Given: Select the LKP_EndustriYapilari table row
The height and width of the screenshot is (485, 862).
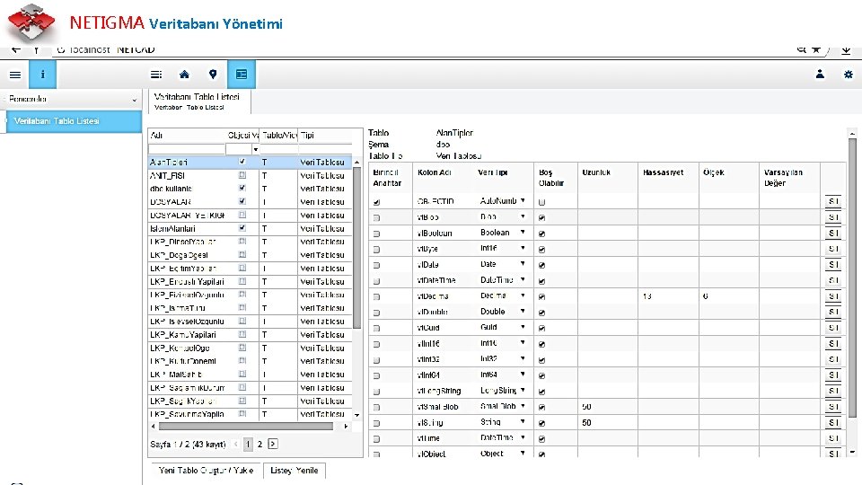Looking at the screenshot, I should [251, 281].
